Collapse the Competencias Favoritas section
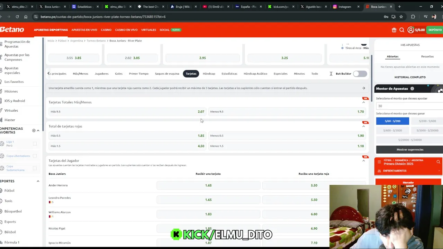This screenshot has width=443, height=249. click(38, 130)
